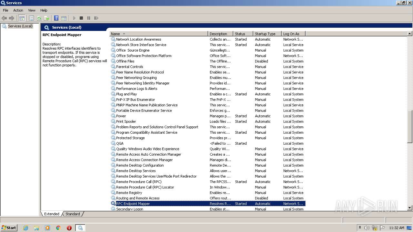Select the Secondary Logon service
This screenshot has height=232, width=413.
coord(207,209)
